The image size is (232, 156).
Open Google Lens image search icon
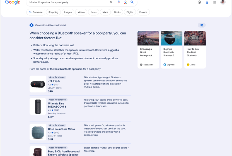[x=125, y=2]
